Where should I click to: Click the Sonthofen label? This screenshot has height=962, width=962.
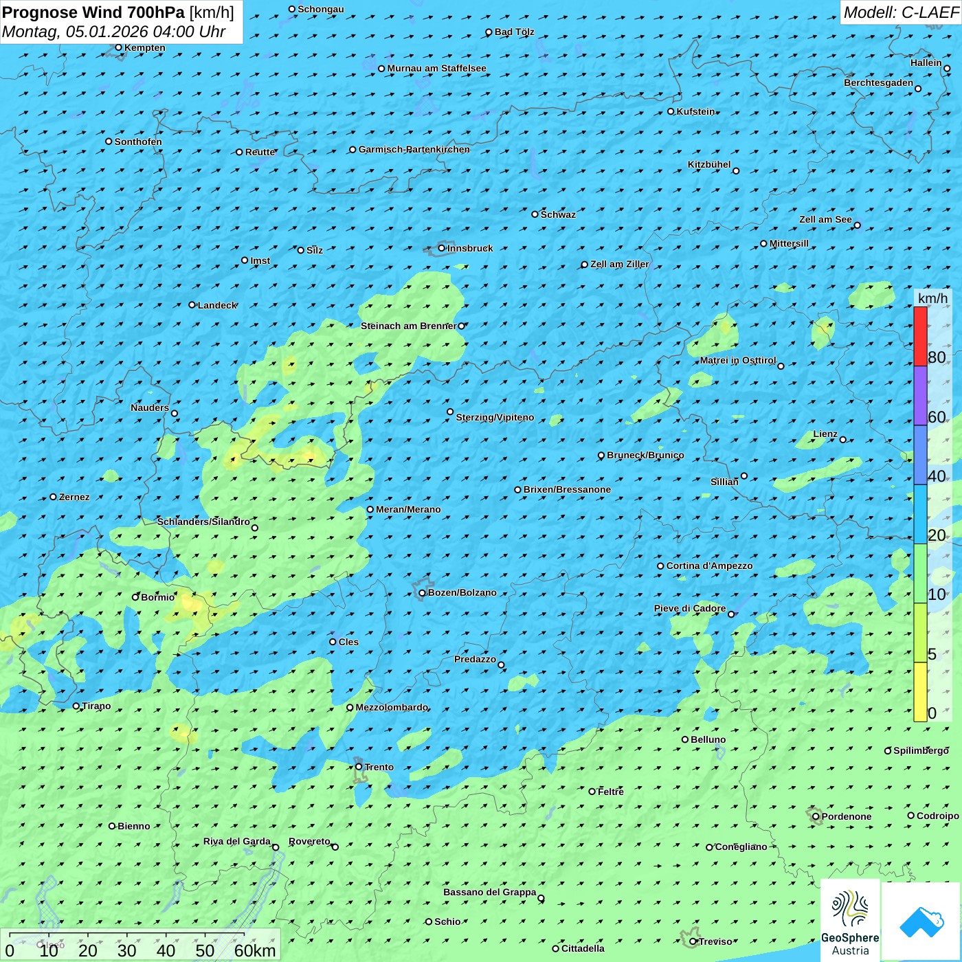click(138, 142)
